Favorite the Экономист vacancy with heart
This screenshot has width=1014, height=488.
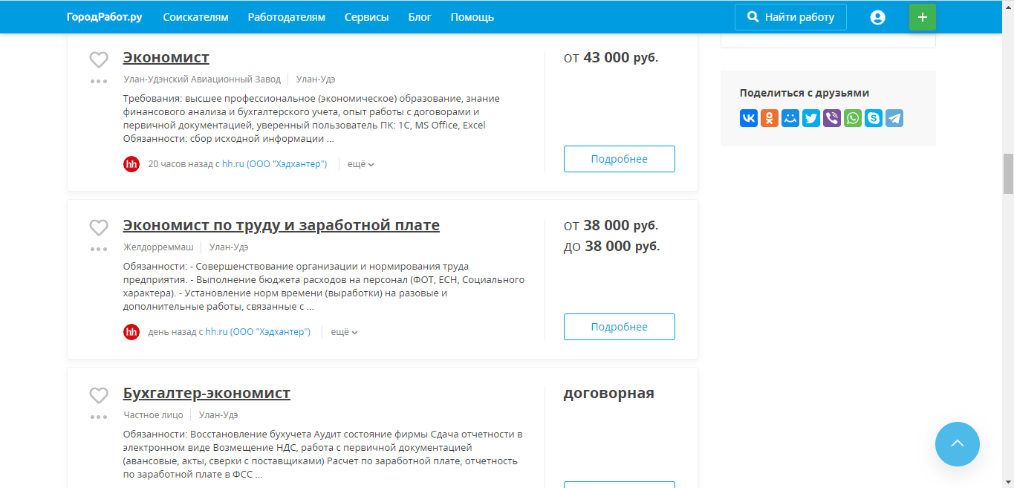99,59
